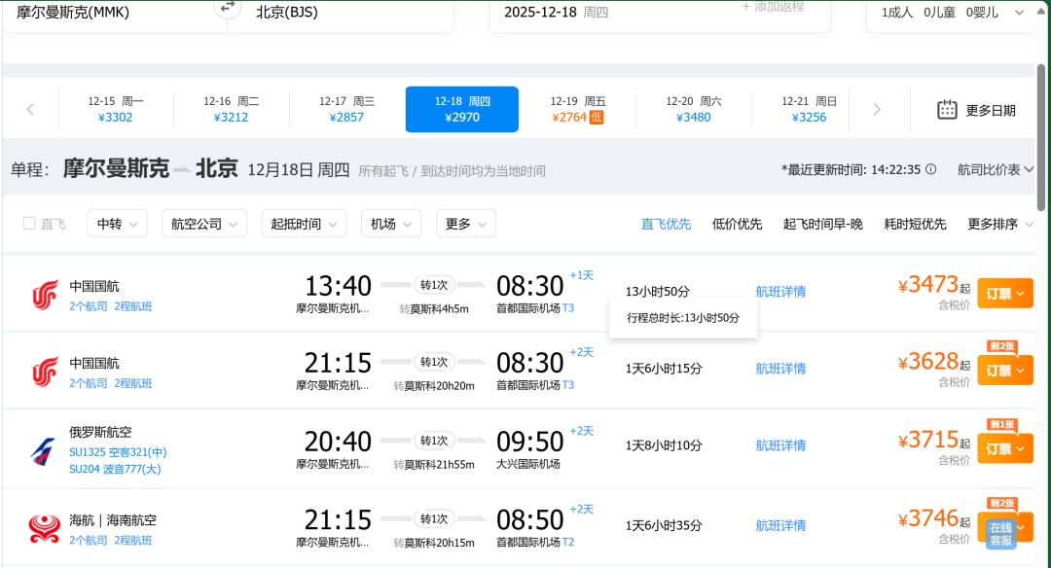Click Air China logo on 13:40 flight

[45, 296]
